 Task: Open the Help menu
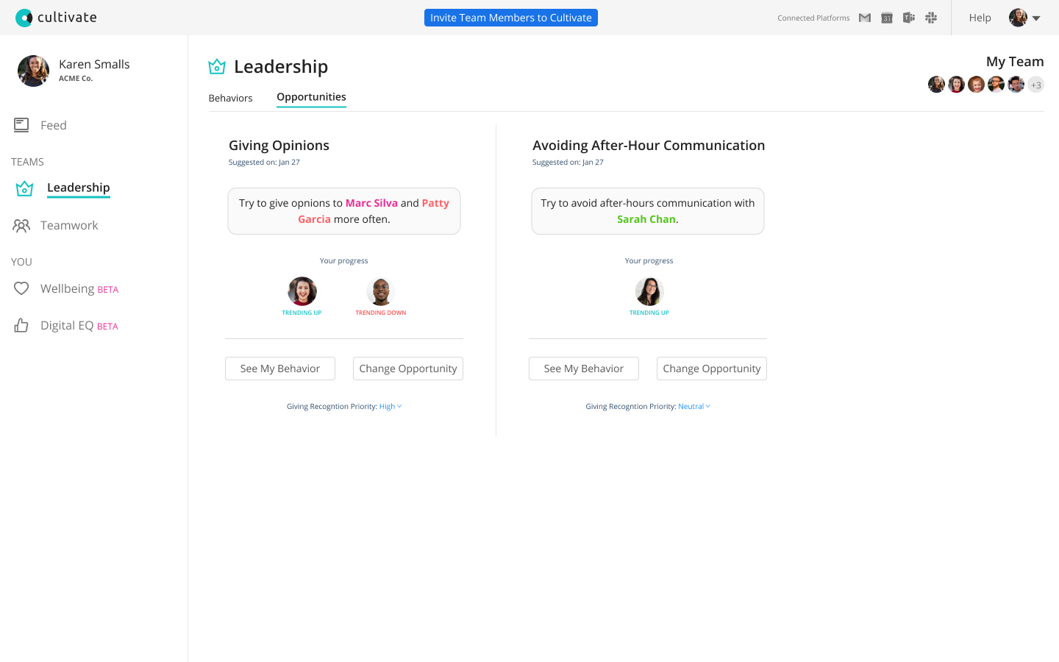tap(980, 17)
